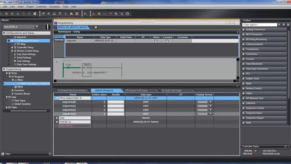
Task: Select the Internals variable tab
Action: tap(59, 36)
